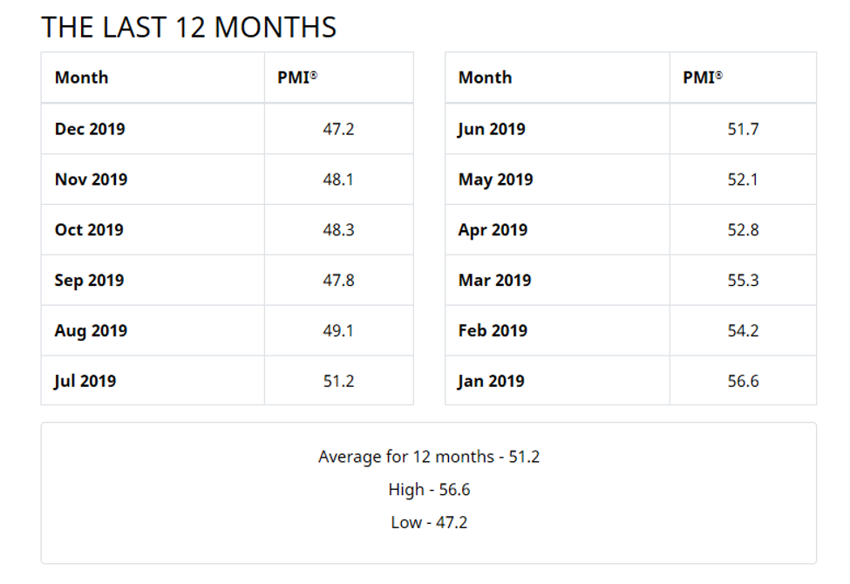850x584 pixels.
Task: Click the THE LAST 12 MONTHS heading
Action: (x=188, y=27)
